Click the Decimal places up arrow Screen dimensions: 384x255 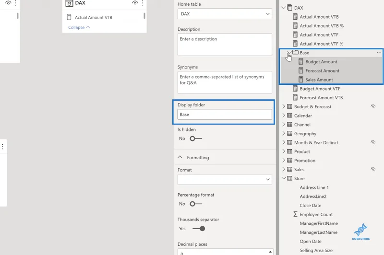point(270,252)
